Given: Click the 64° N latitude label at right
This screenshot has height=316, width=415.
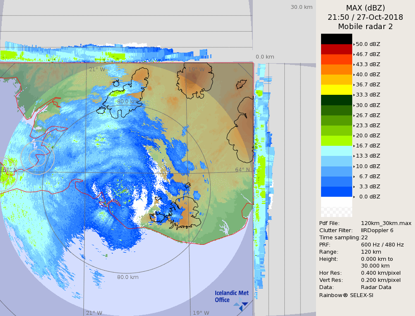Looking at the screenshot, I should pos(242,169).
